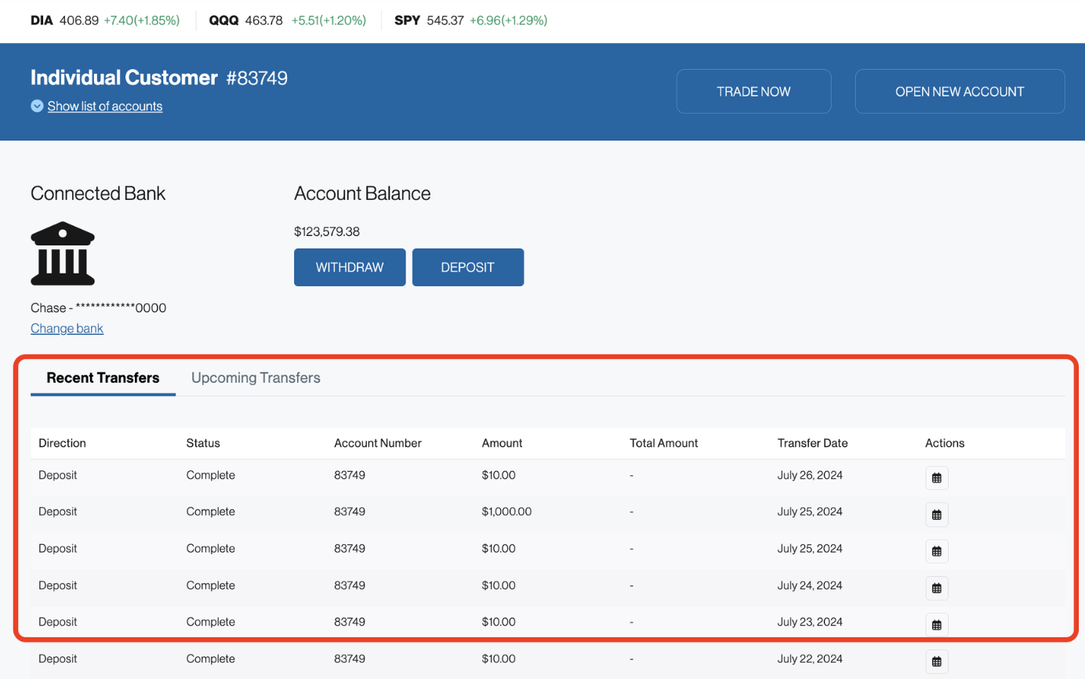The image size is (1085, 679).
Task: Click the July 23, 2024 date cell
Action: pyautogui.click(x=810, y=623)
